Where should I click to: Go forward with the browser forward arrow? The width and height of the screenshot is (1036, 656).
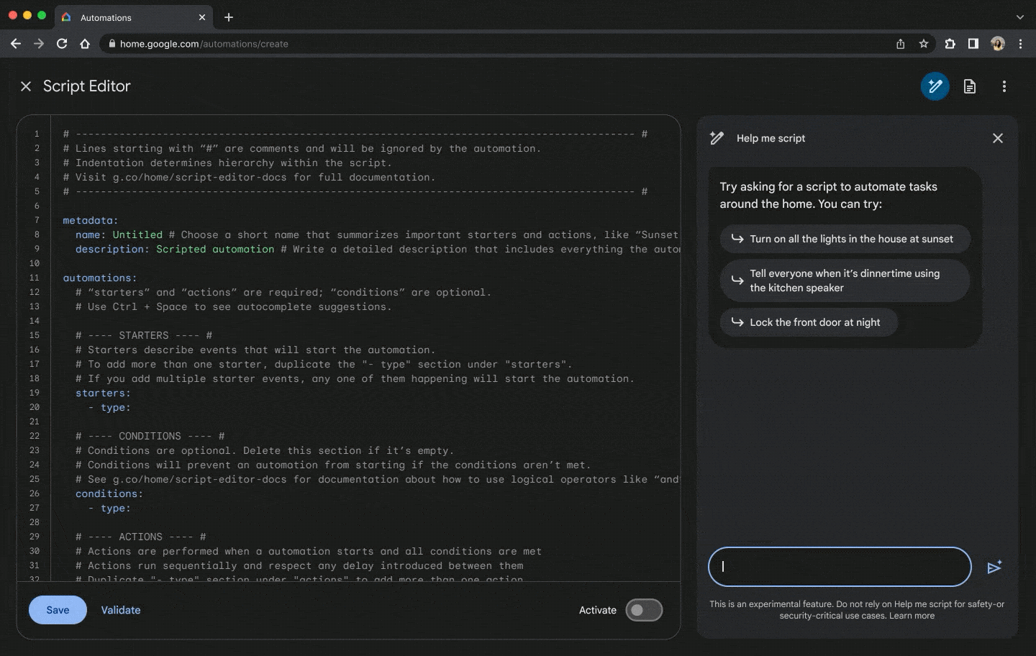pos(39,44)
